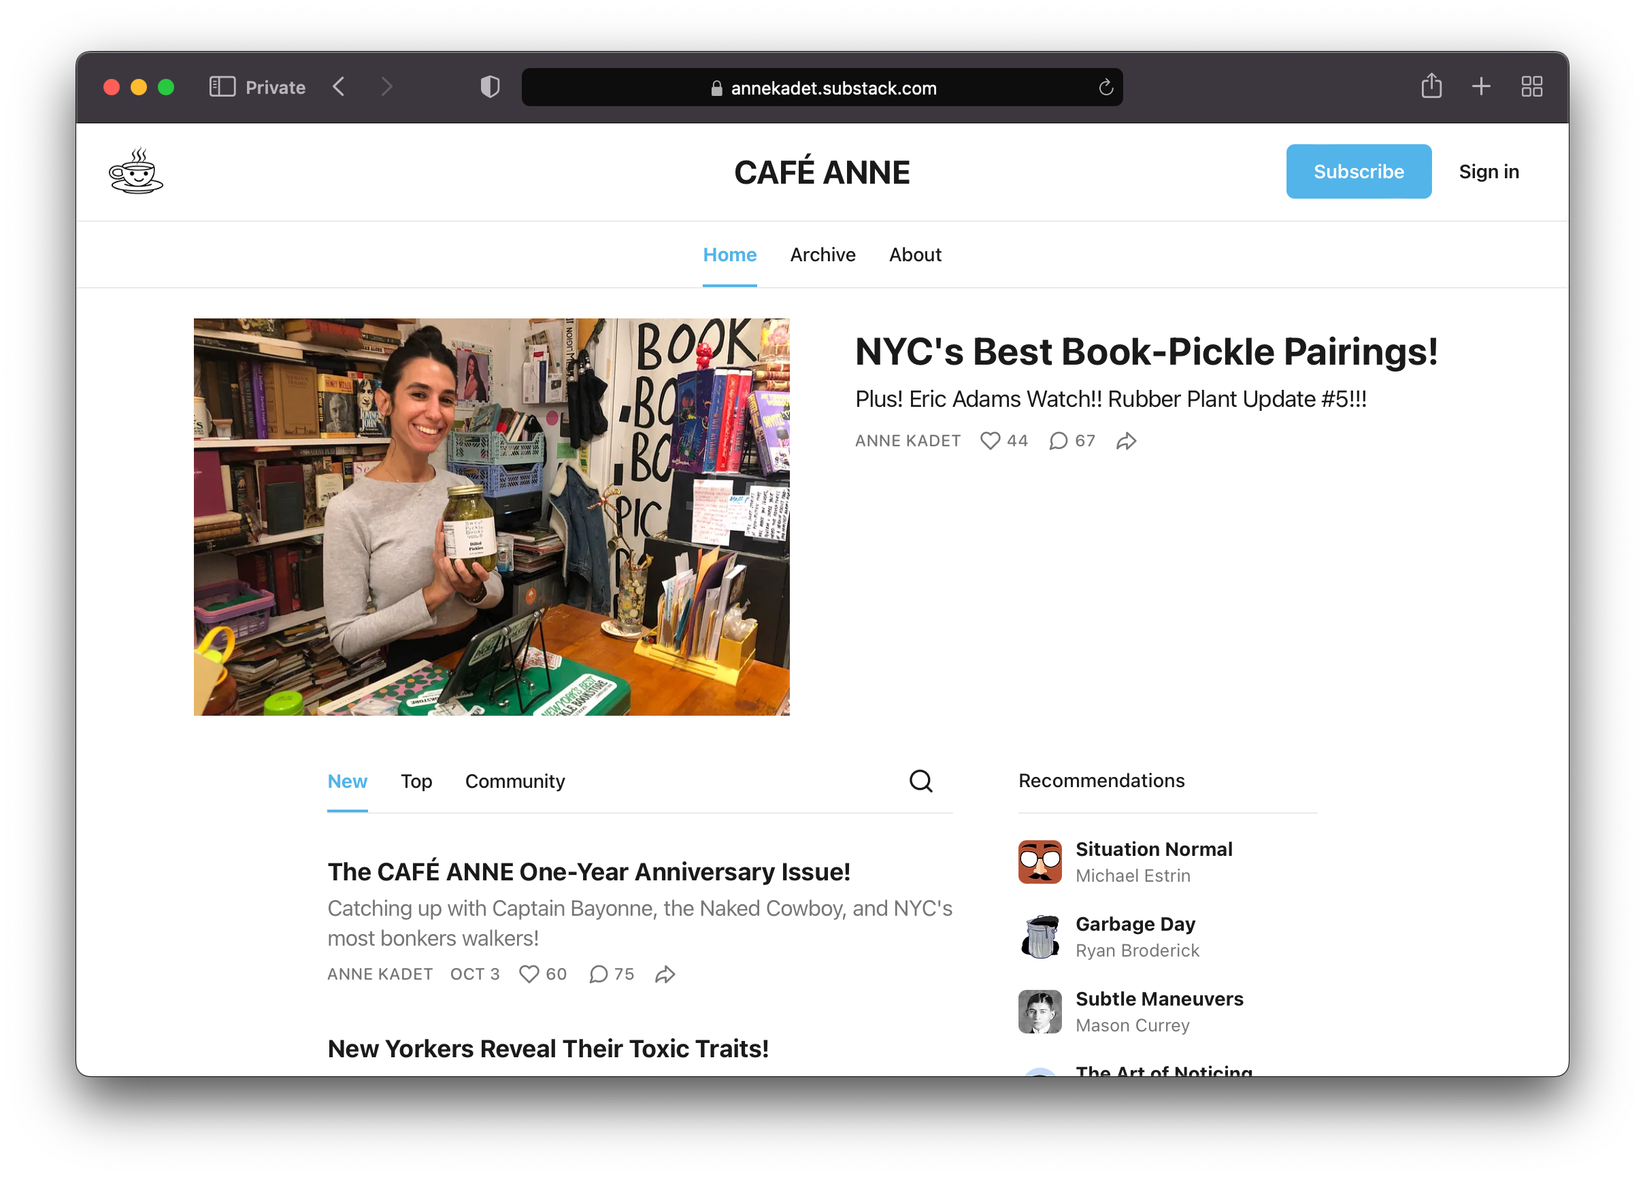Screen dimensions: 1645x1177
Task: Share the Book-Pickle Pairings post
Action: point(1126,441)
